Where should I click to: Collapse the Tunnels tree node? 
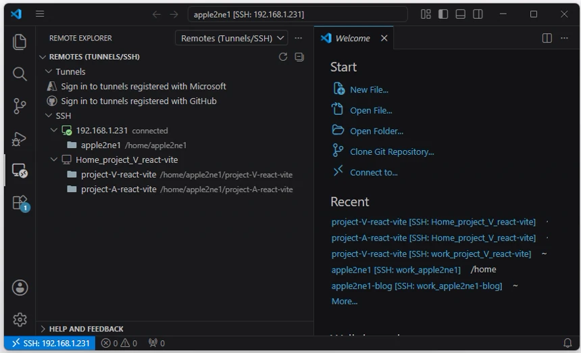tap(49, 71)
